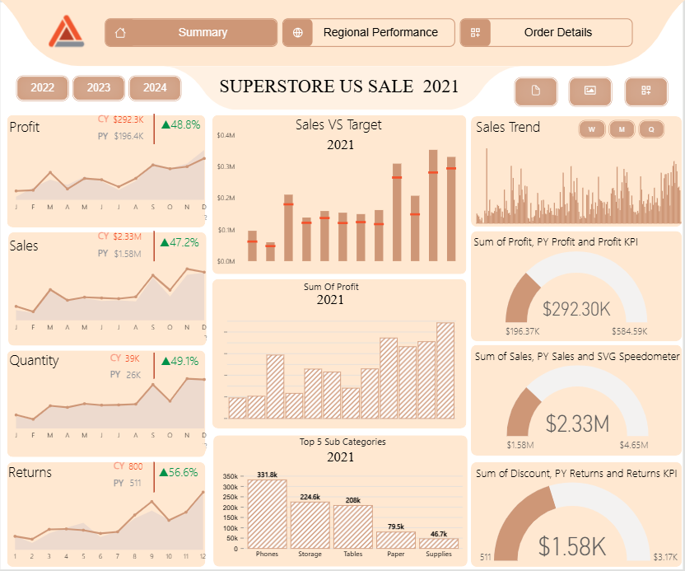Click the $4.65M gauge maximum label
The image size is (685, 571).
coord(634,445)
